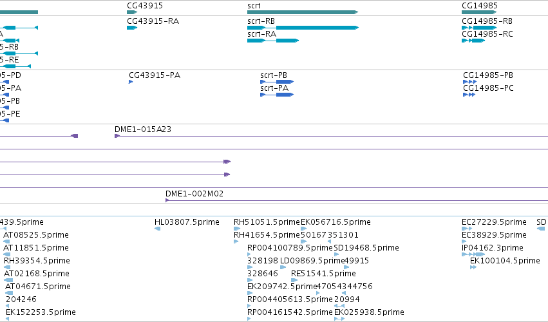The image size is (548, 322).
Task: Open the RH51051.5prime EST label
Action: 267,222
